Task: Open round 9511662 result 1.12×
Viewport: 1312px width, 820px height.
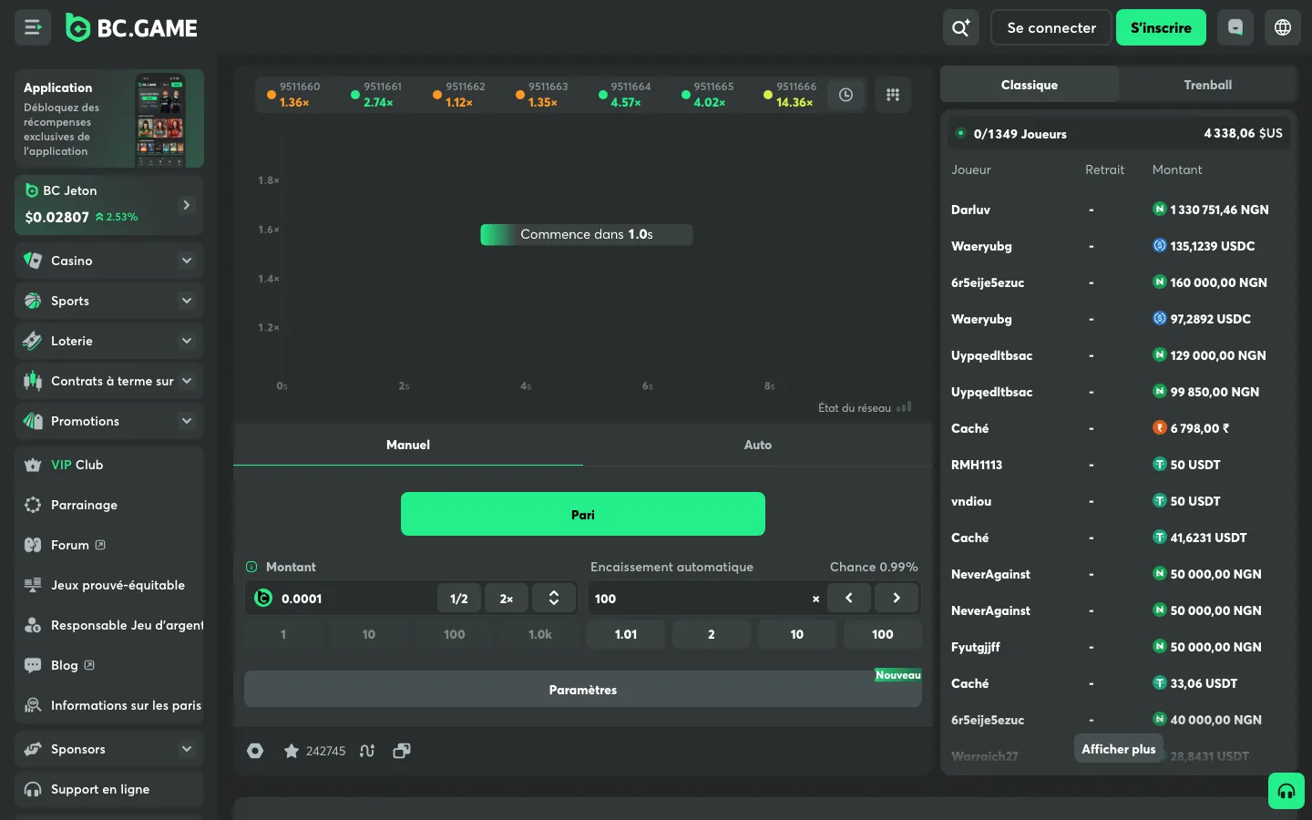Action: click(459, 95)
